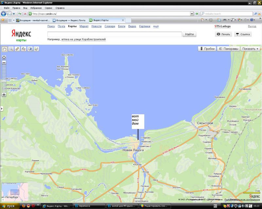Click the locate-me button above zoom slider

pyautogui.click(x=4, y=57)
